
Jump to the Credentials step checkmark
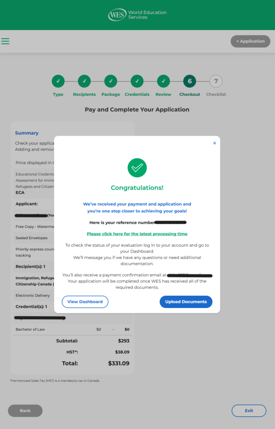click(137, 81)
